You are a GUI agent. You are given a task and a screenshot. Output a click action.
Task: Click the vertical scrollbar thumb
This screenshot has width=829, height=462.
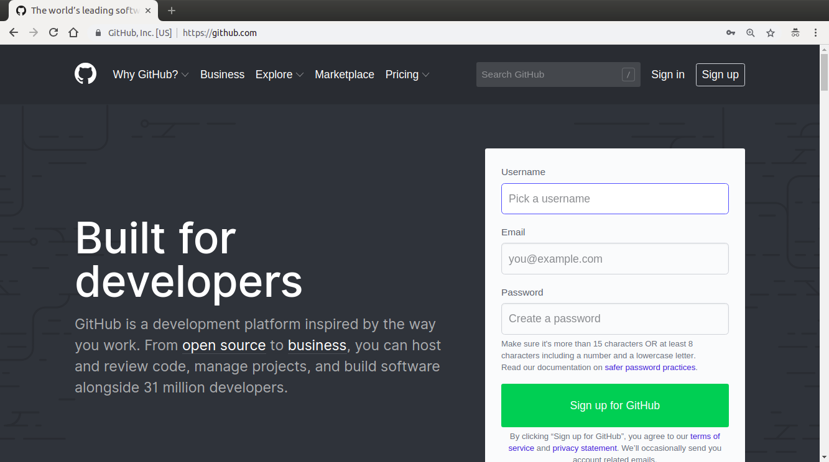click(x=825, y=73)
